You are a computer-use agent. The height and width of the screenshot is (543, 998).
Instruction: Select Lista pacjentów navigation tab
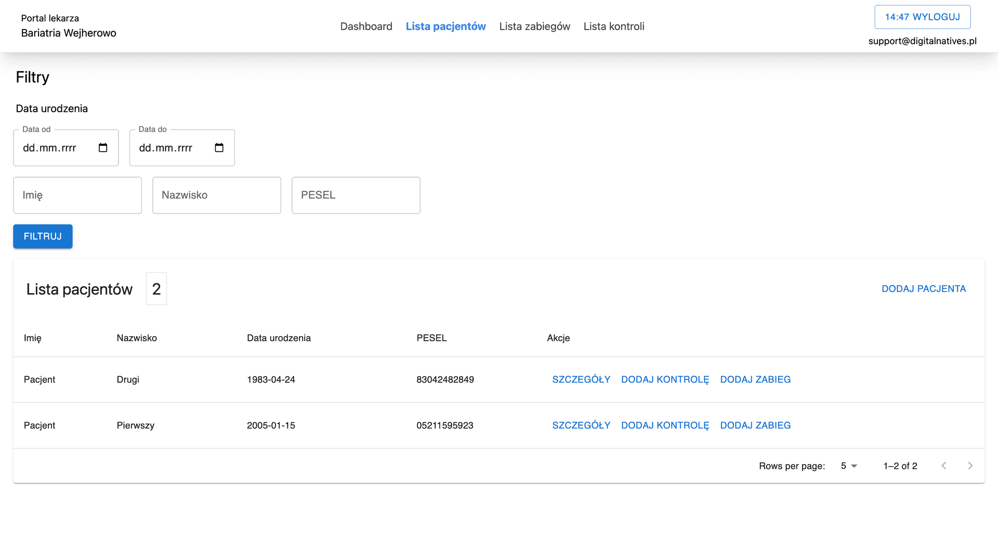[x=445, y=27]
